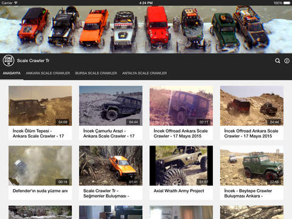Open the 02:11 İncek Offroad Ankara video

[x=181, y=106]
